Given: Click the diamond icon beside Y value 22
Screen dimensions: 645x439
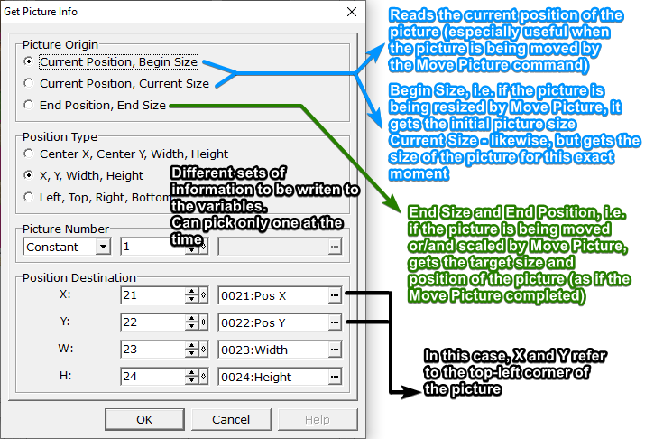Looking at the screenshot, I should 204,322.
